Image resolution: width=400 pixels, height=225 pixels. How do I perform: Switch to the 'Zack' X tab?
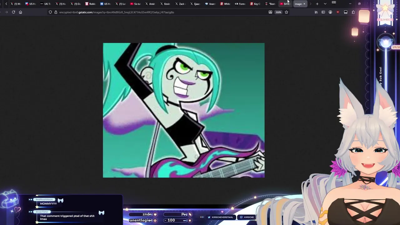[x=181, y=4]
